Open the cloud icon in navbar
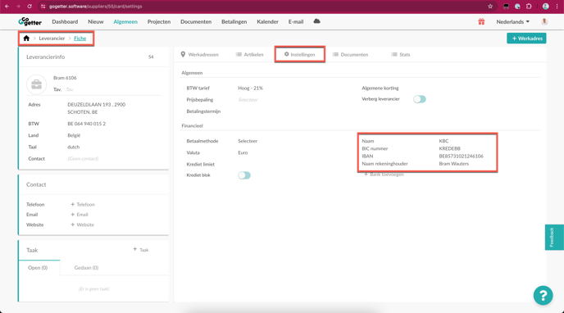564x313 pixels. pos(316,21)
